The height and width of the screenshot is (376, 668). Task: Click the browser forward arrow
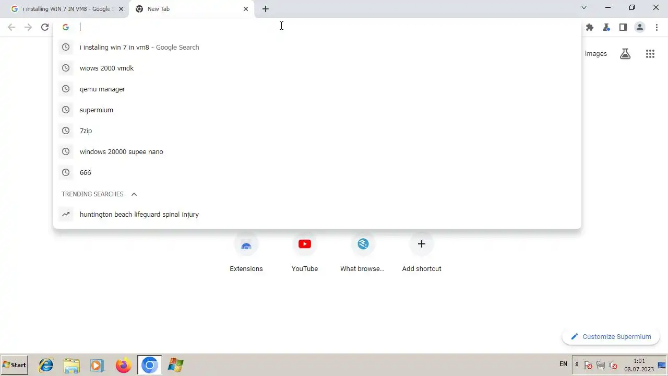pos(28,27)
